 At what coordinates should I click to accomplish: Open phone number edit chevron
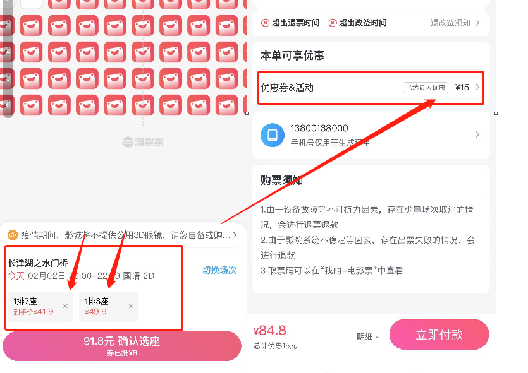pos(477,134)
